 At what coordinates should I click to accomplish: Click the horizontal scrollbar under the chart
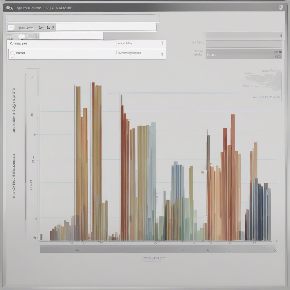pyautogui.click(x=157, y=250)
